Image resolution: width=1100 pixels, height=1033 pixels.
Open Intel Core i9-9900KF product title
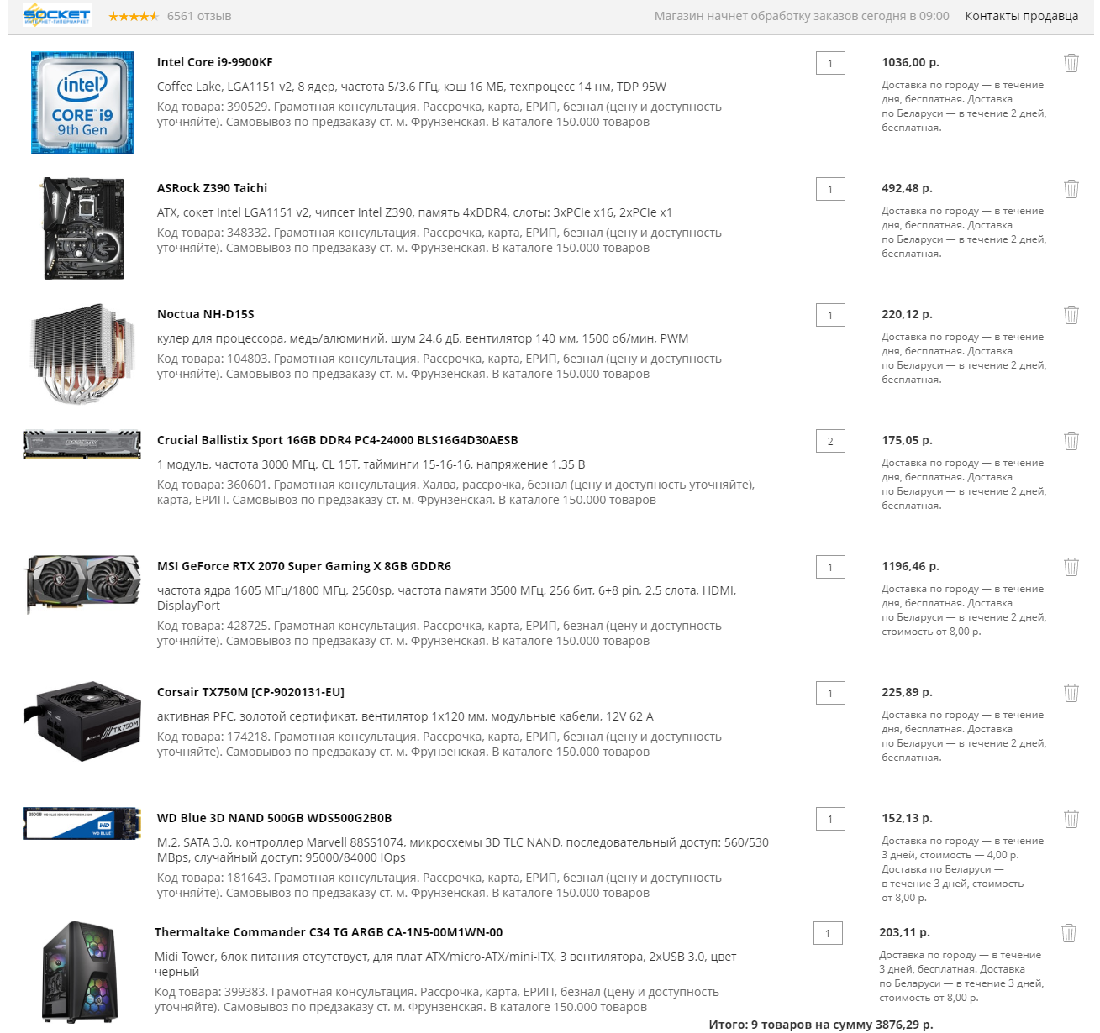[x=214, y=62]
